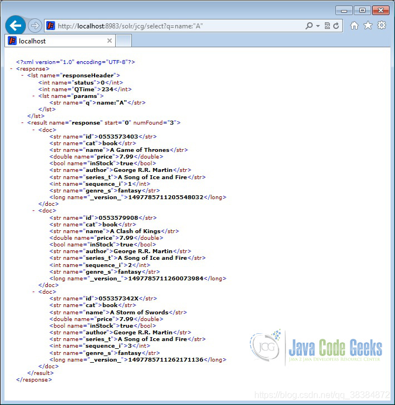Click the q param value name:"A"

[112, 103]
